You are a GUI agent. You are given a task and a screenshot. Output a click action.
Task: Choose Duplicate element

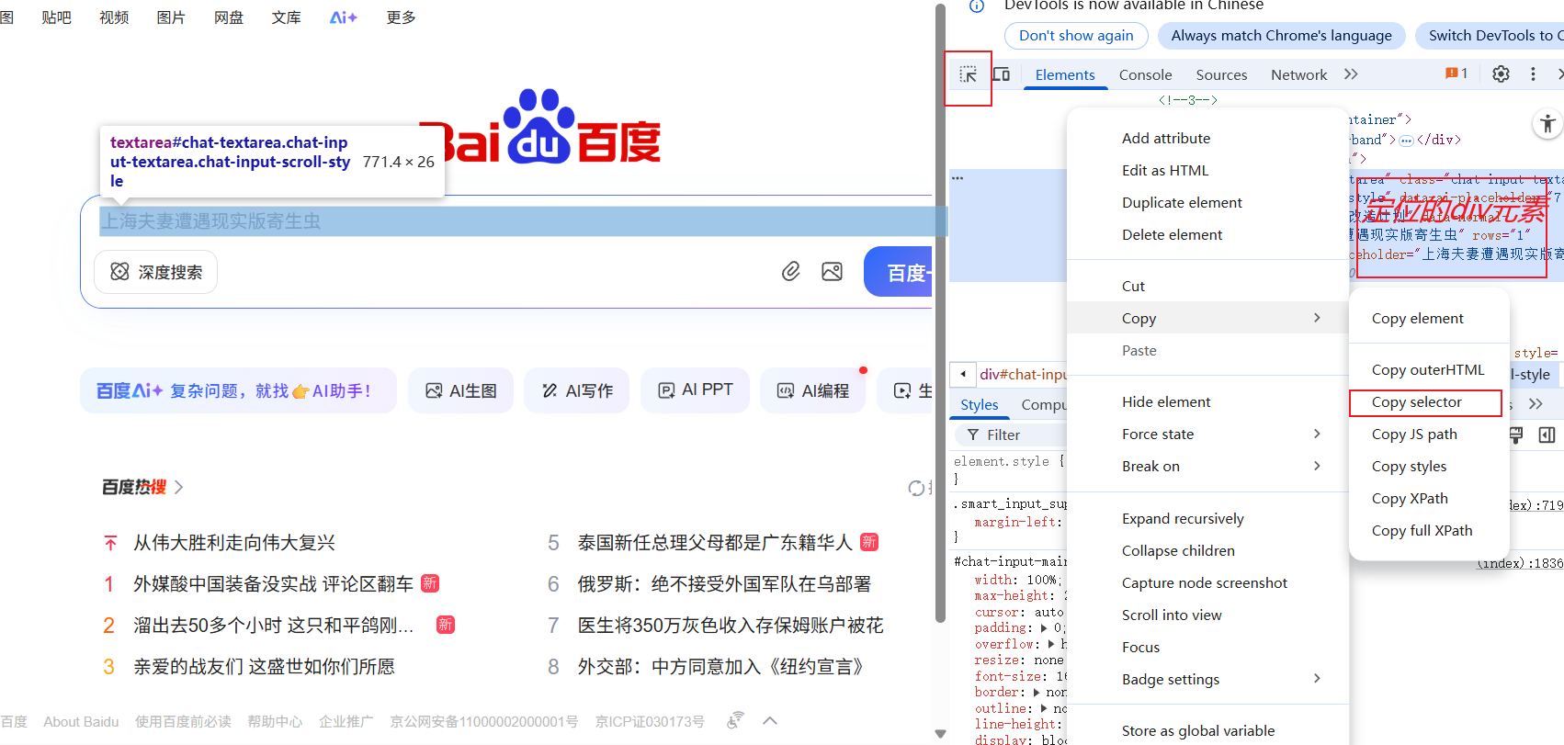point(1207,203)
